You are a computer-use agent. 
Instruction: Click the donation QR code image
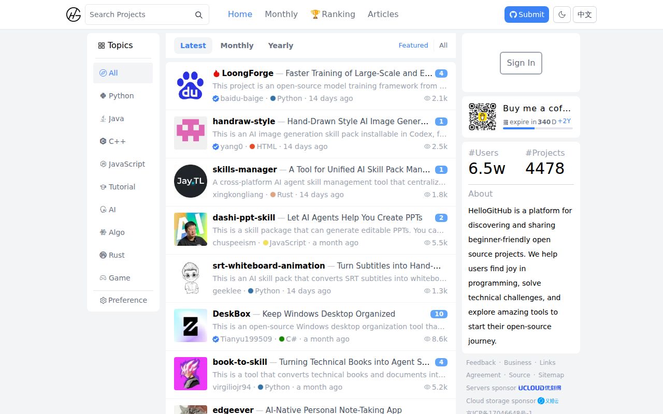(482, 116)
